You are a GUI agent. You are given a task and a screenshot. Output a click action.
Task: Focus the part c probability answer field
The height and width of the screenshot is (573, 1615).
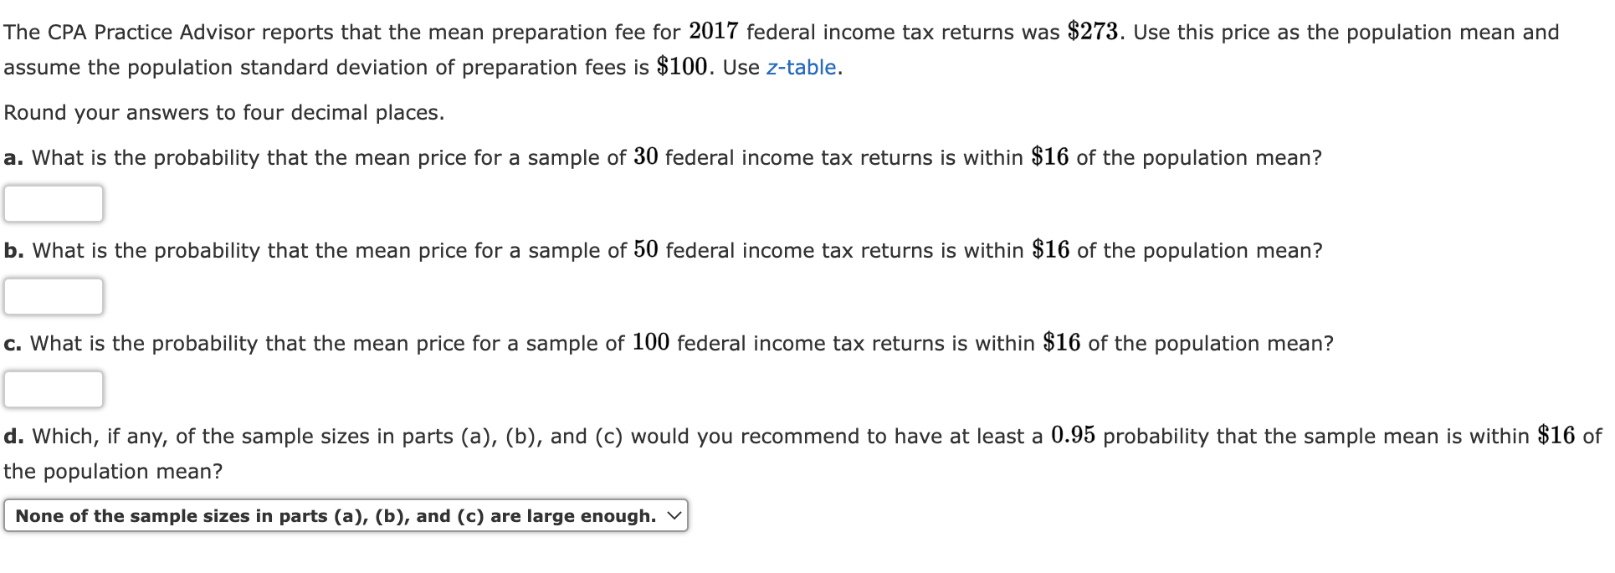(53, 388)
